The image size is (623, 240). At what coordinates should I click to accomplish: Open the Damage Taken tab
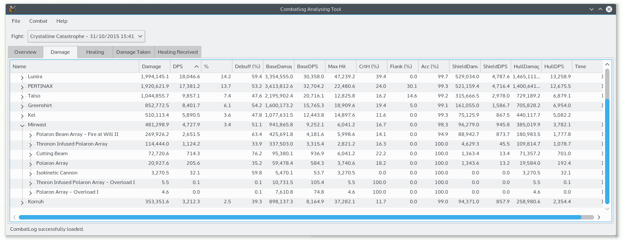[133, 52]
